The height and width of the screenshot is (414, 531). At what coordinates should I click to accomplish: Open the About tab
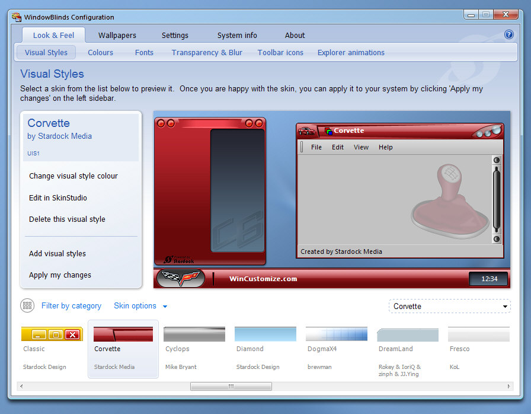(295, 35)
